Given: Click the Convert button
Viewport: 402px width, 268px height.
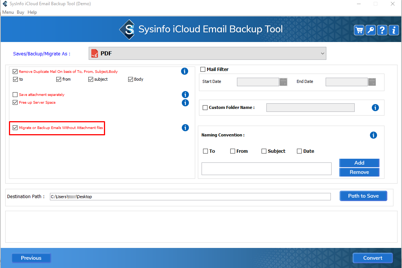Looking at the screenshot, I should (x=373, y=258).
